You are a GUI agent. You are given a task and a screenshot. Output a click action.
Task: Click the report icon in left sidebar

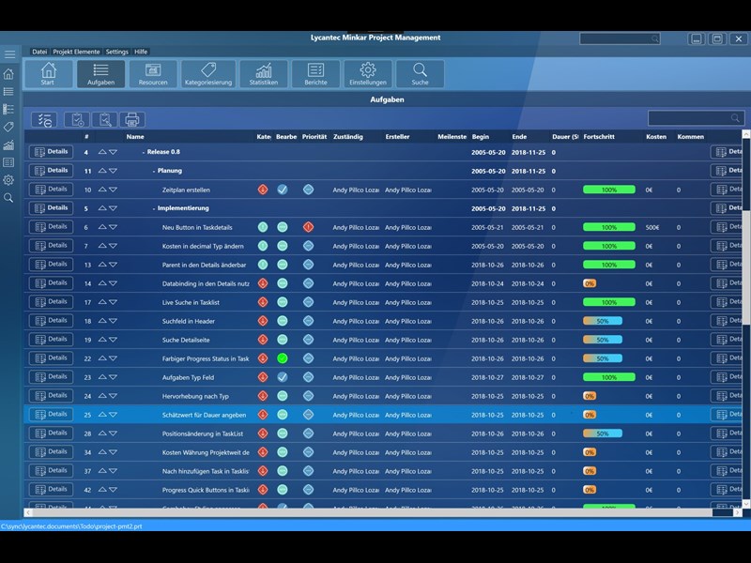[x=8, y=162]
